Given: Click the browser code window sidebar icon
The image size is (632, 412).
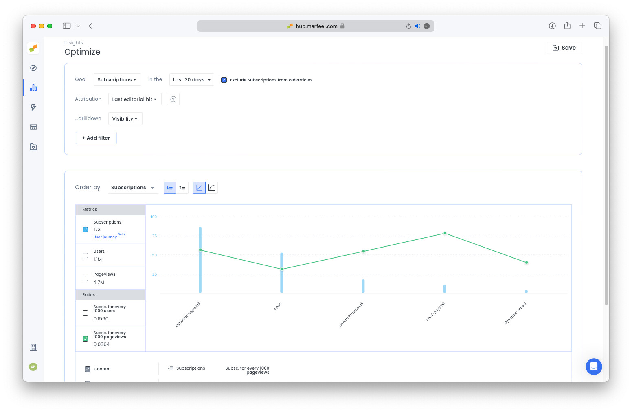Looking at the screenshot, I should click(33, 127).
